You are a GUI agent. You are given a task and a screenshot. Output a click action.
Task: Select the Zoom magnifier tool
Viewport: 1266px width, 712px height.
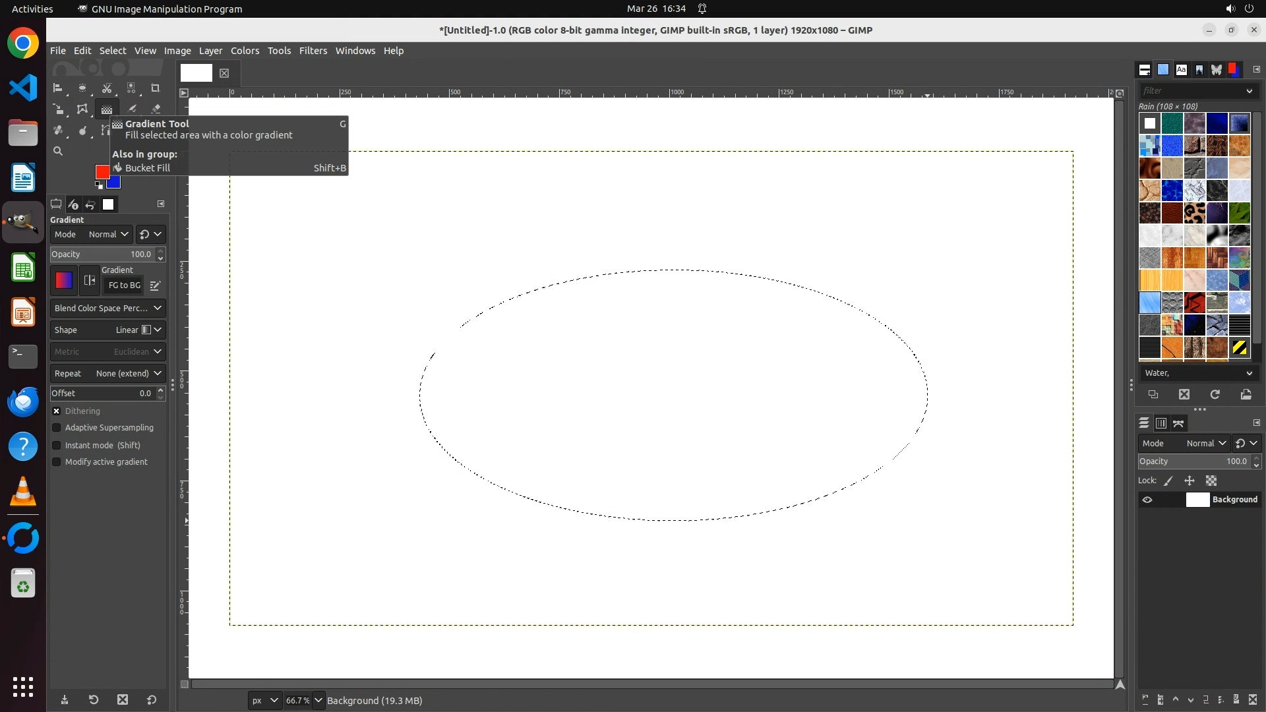58,151
